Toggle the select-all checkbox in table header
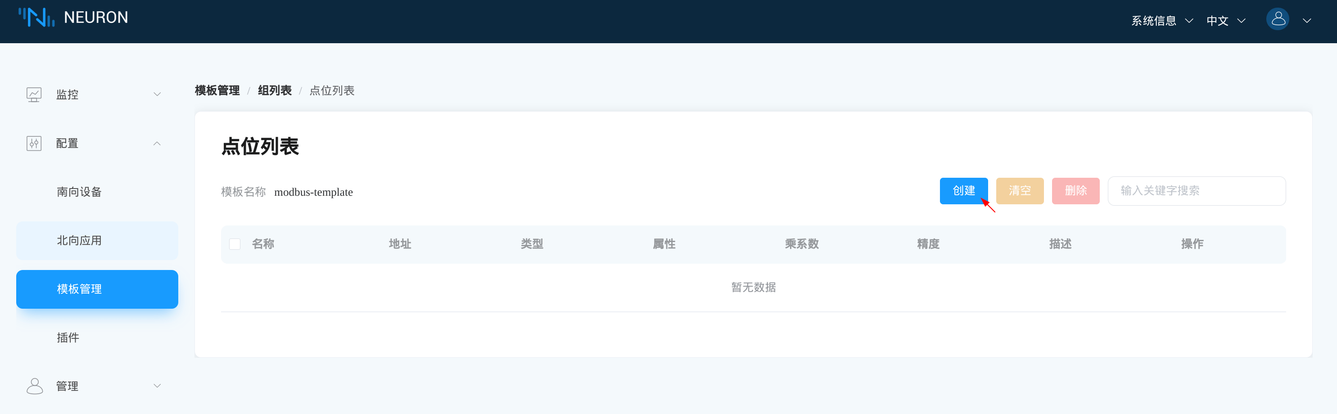Screen dimensions: 1337x414 coord(235,244)
